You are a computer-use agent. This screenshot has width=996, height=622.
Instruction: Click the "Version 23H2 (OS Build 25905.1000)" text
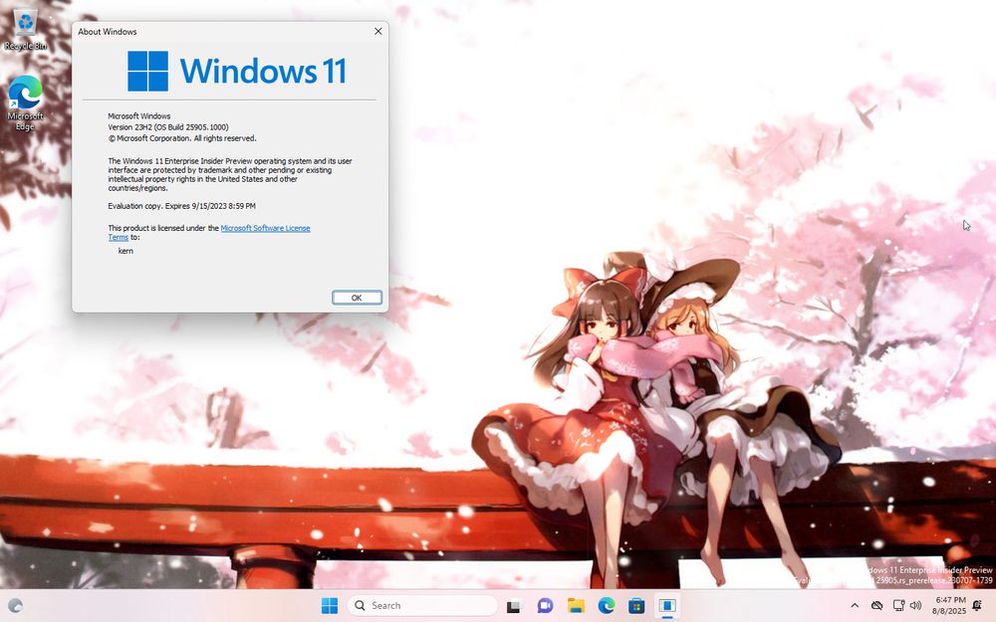[168, 127]
